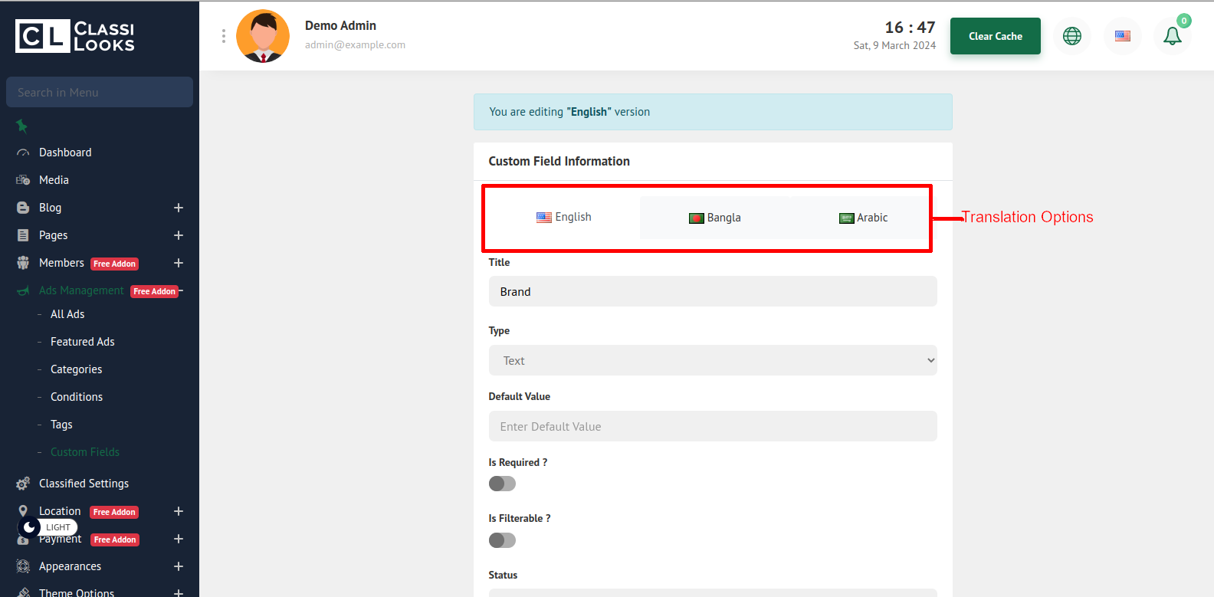This screenshot has width=1214, height=597.
Task: Select the Arabic translation tab
Action: coord(863,218)
